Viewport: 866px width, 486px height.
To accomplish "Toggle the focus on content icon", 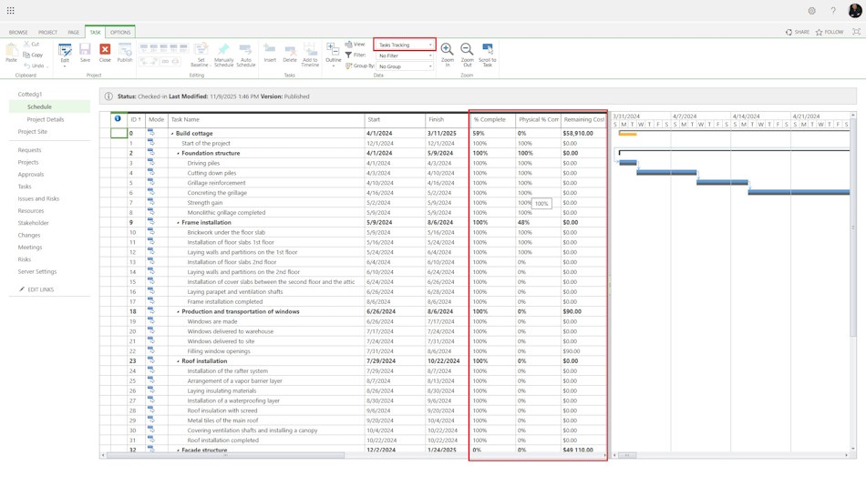I will point(856,32).
